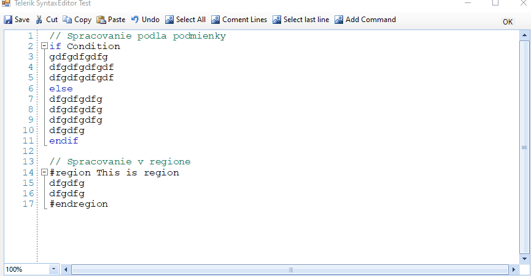The image size is (531, 276).
Task: Click Coment Lines label in toolbar
Action: (244, 20)
